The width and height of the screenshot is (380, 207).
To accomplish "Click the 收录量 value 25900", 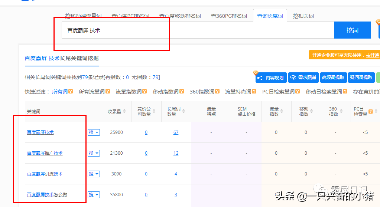I will pos(116,132).
